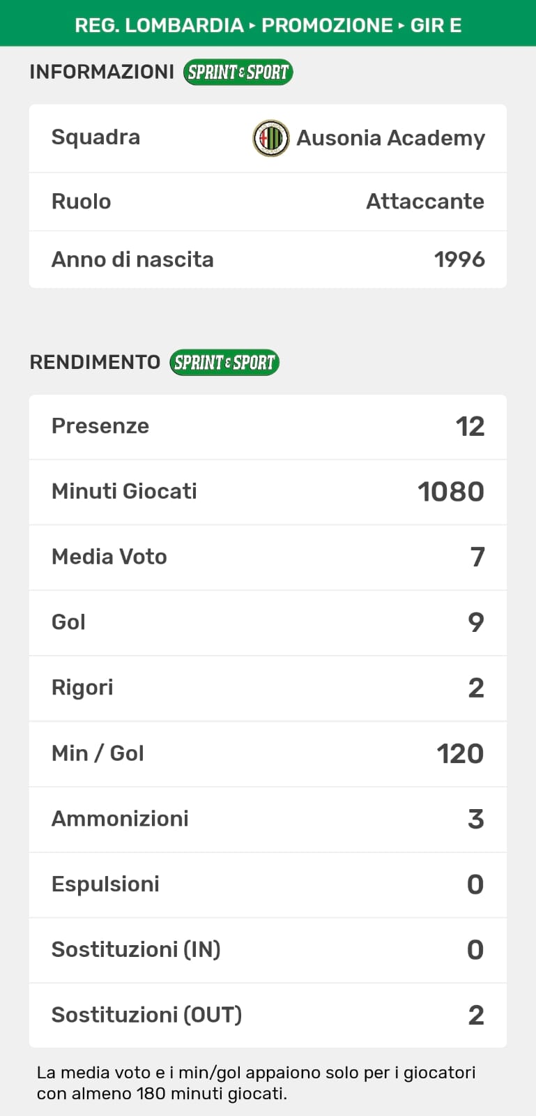Click the Minuti Giocati value 1080
The width and height of the screenshot is (536, 1116).
[x=450, y=492]
